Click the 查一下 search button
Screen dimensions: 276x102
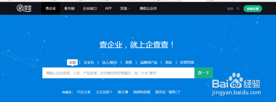[x=204, y=73]
